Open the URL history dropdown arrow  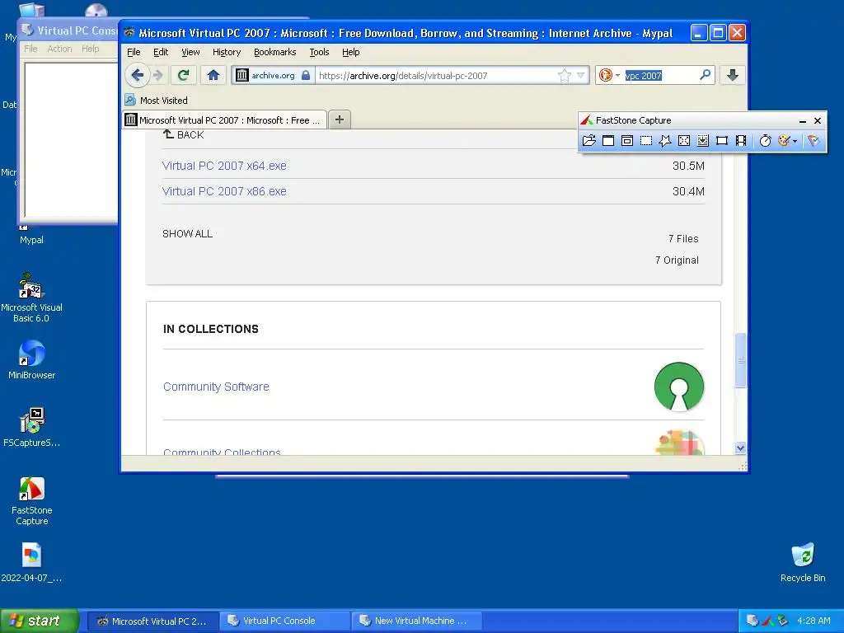(581, 75)
